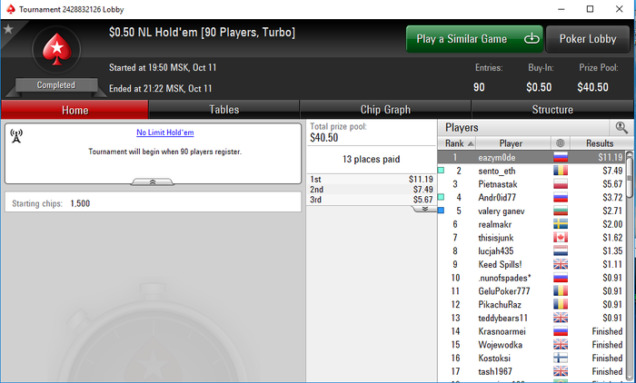
Task: Click the Play a Similar Game button
Action: [474, 39]
